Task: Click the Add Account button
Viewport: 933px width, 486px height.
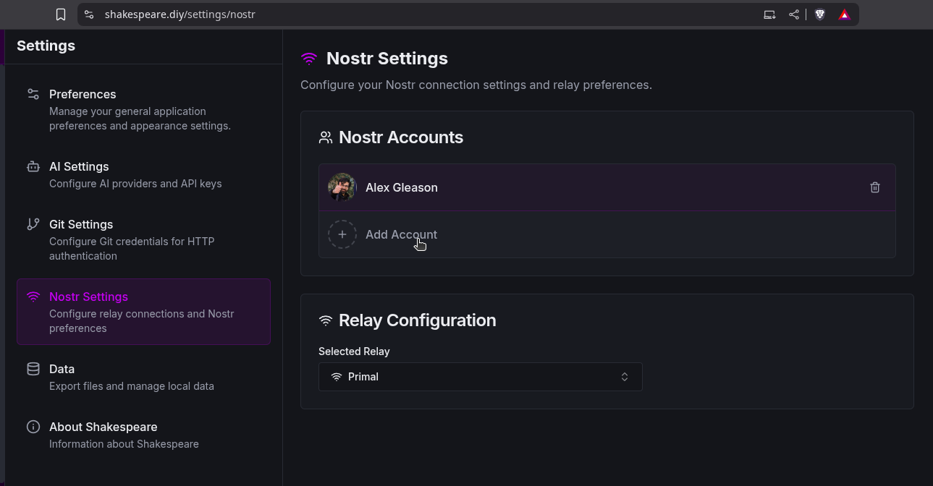Action: click(607, 234)
